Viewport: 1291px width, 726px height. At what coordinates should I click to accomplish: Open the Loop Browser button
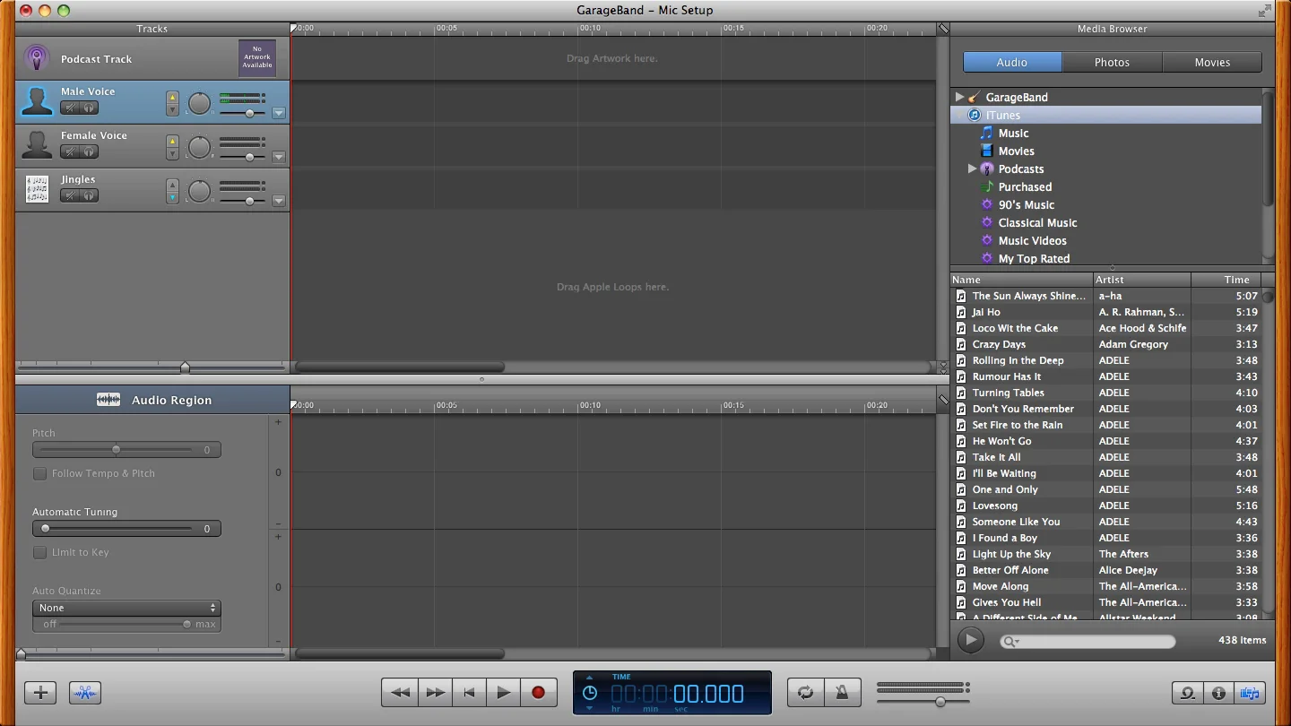[x=1188, y=693]
